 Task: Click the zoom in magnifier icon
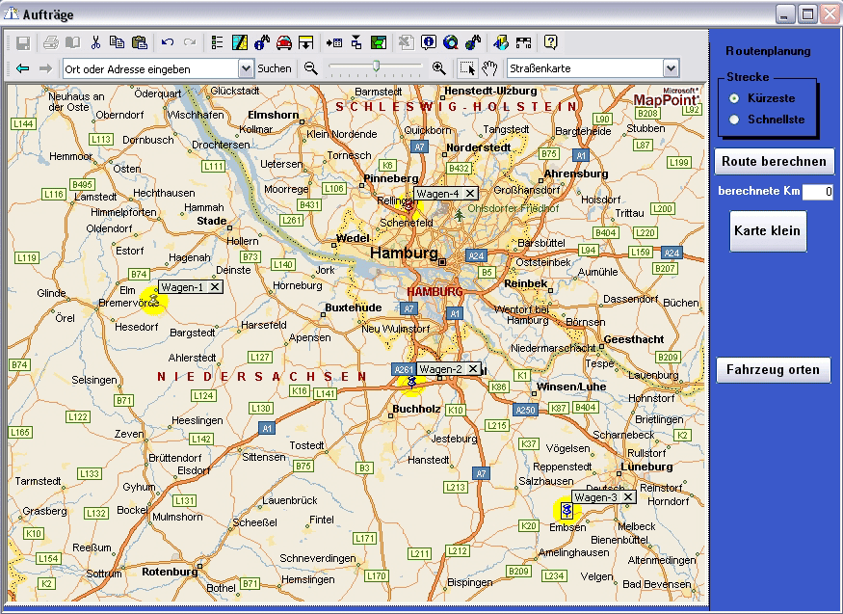click(438, 68)
